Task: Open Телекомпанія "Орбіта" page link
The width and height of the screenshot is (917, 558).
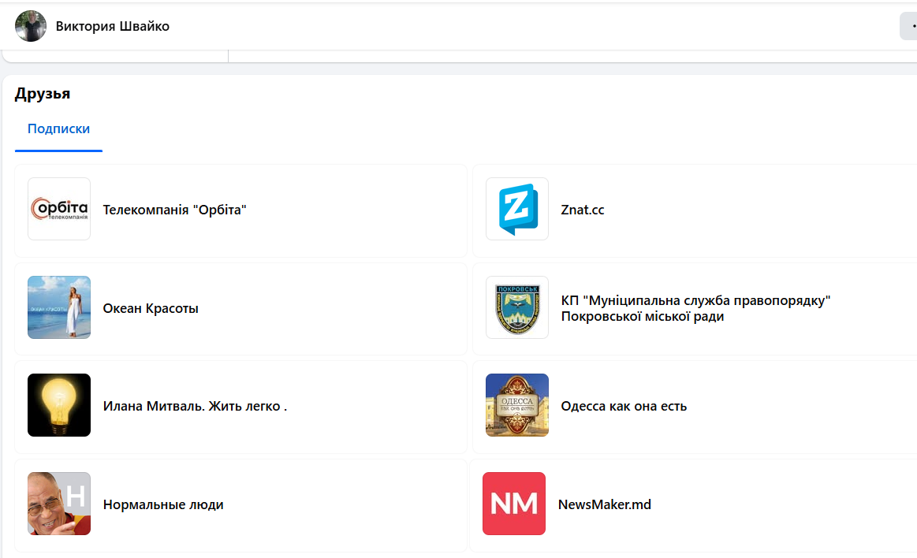Action: coord(175,210)
